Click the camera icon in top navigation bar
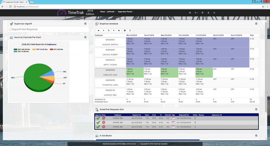 190,13
